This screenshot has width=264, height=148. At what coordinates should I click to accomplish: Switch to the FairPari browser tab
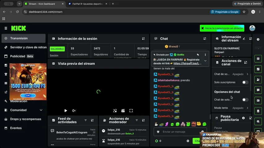pos(88,4)
